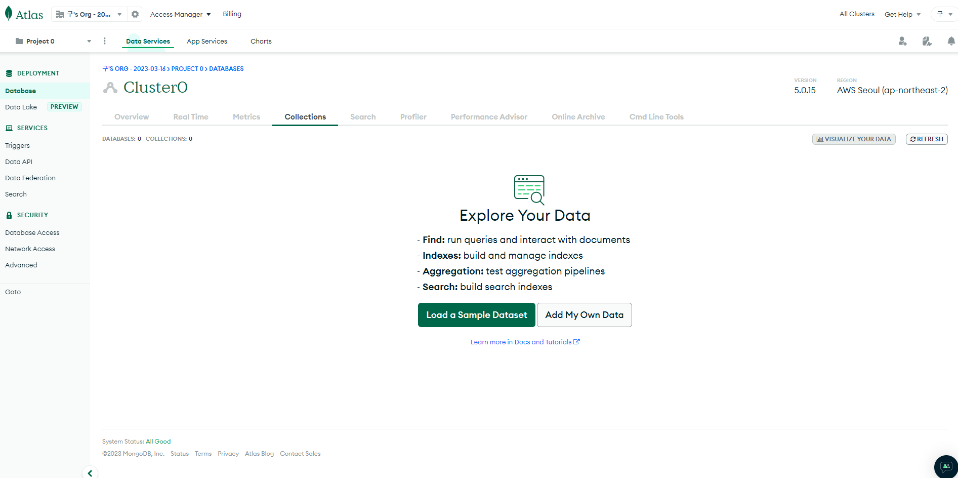Switch to Charts tab
Viewport: 958px width, 478px height.
(x=261, y=41)
